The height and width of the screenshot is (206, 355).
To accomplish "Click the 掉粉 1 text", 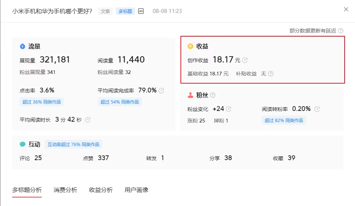I will (221, 121).
